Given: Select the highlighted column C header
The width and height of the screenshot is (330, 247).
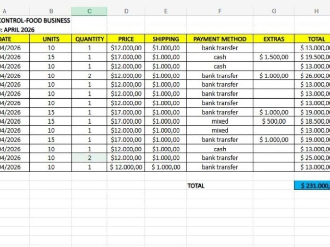Looking at the screenshot, I should pyautogui.click(x=89, y=11).
